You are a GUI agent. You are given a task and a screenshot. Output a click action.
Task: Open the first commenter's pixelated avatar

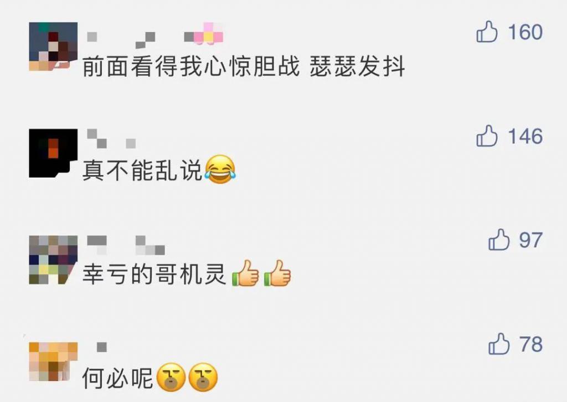click(53, 47)
